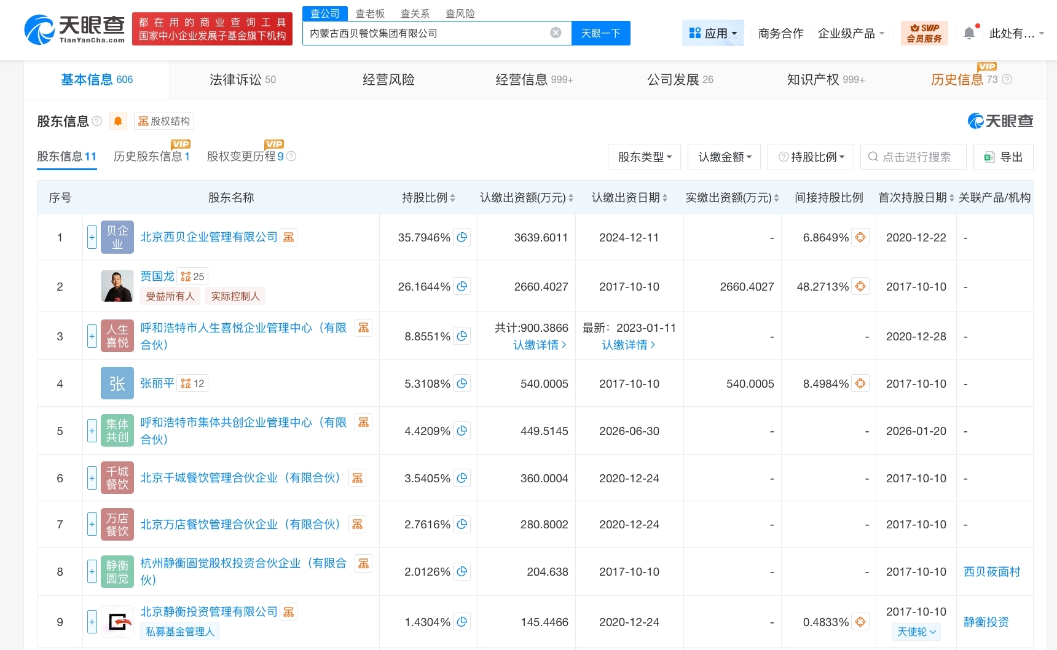Open the 应用 dropdown menu
Image resolution: width=1057 pixels, height=650 pixels.
[712, 33]
